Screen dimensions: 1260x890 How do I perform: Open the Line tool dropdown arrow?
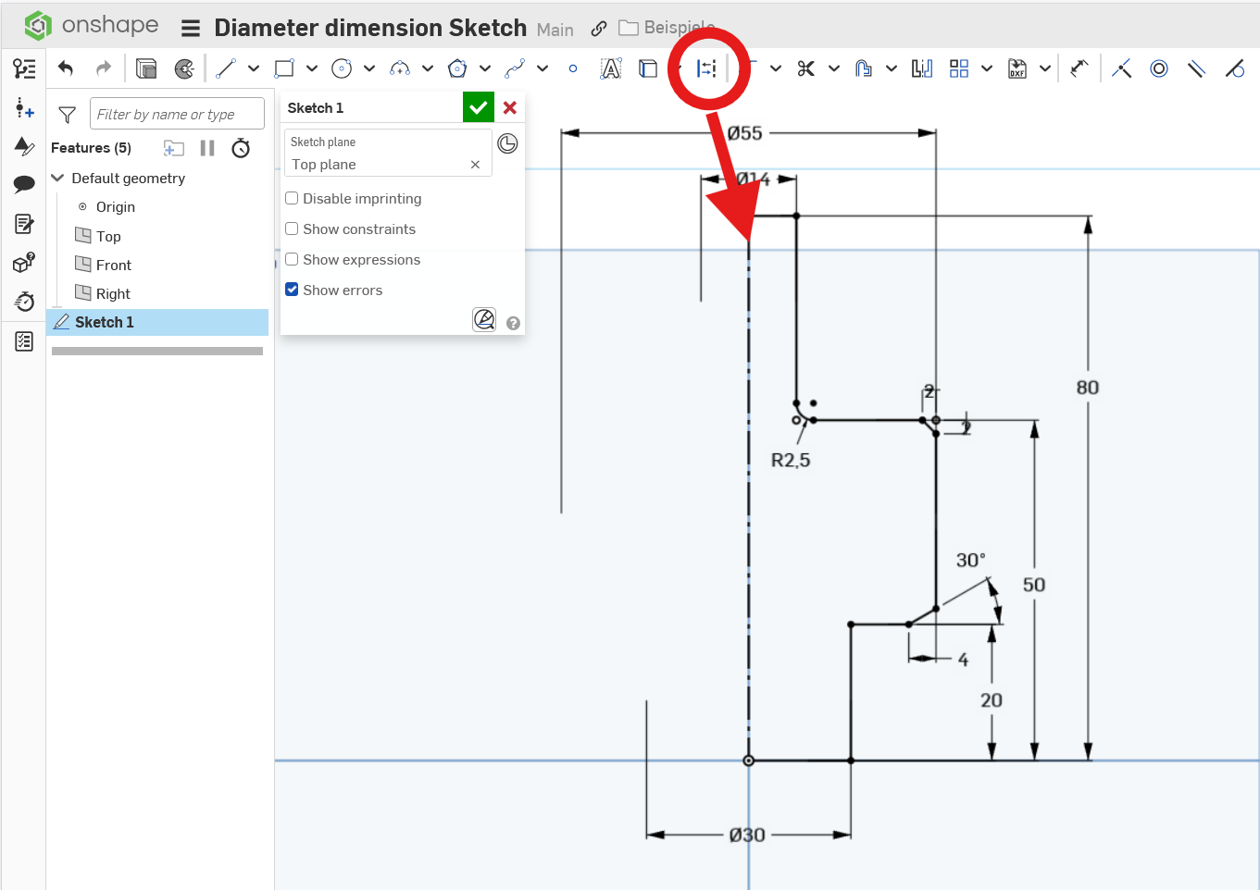click(x=254, y=68)
